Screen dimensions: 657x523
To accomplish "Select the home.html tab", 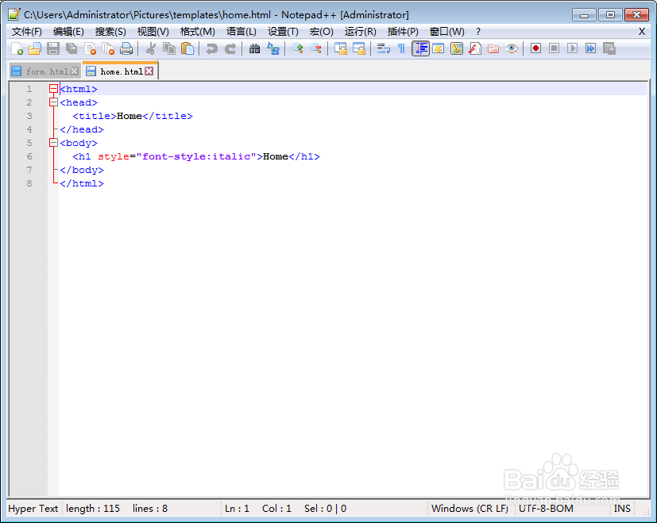I will [x=120, y=71].
